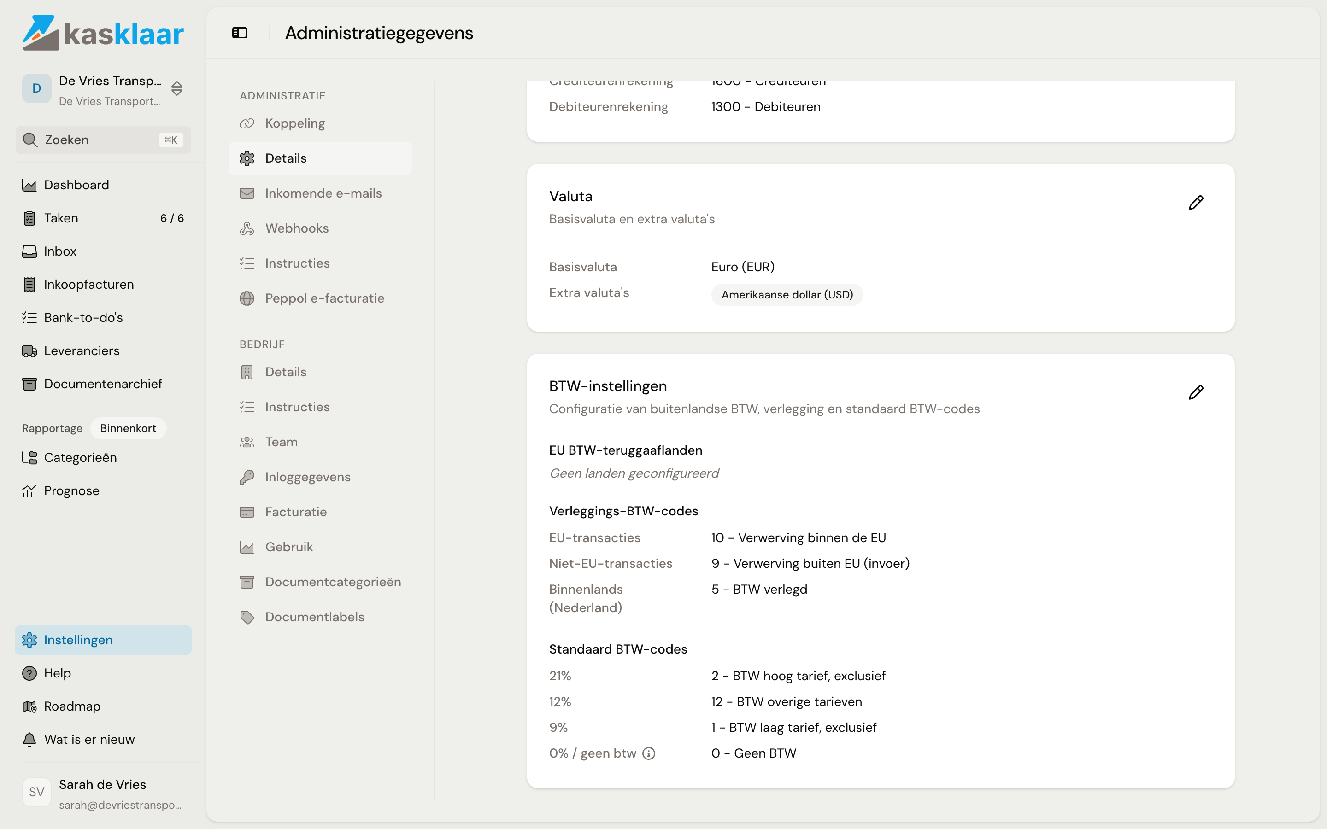The width and height of the screenshot is (1327, 829).
Task: Open Instructies under Bedrijf
Action: [320, 408]
